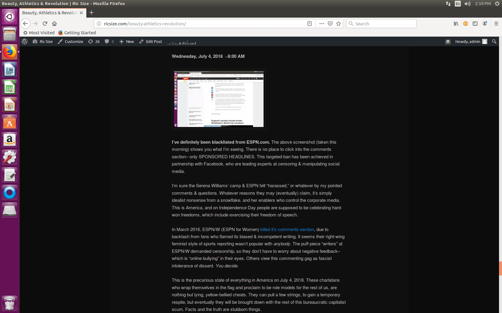
Task: Save page to Pocket
Action: click(x=330, y=24)
